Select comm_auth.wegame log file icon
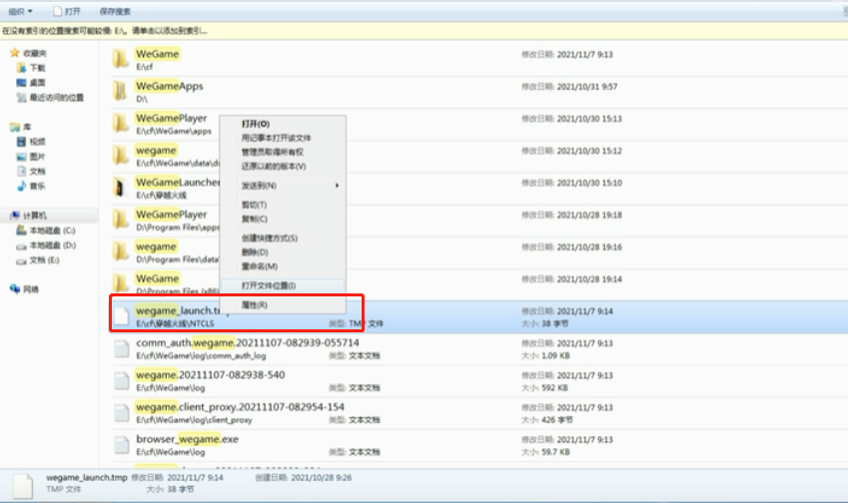The image size is (848, 503). (122, 348)
